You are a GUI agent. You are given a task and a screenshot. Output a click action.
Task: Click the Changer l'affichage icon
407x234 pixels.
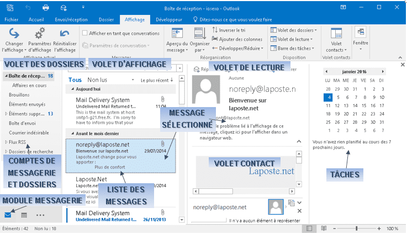click(x=14, y=33)
